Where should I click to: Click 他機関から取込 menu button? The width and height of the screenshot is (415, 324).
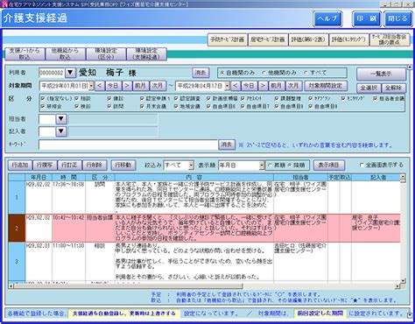(65, 54)
